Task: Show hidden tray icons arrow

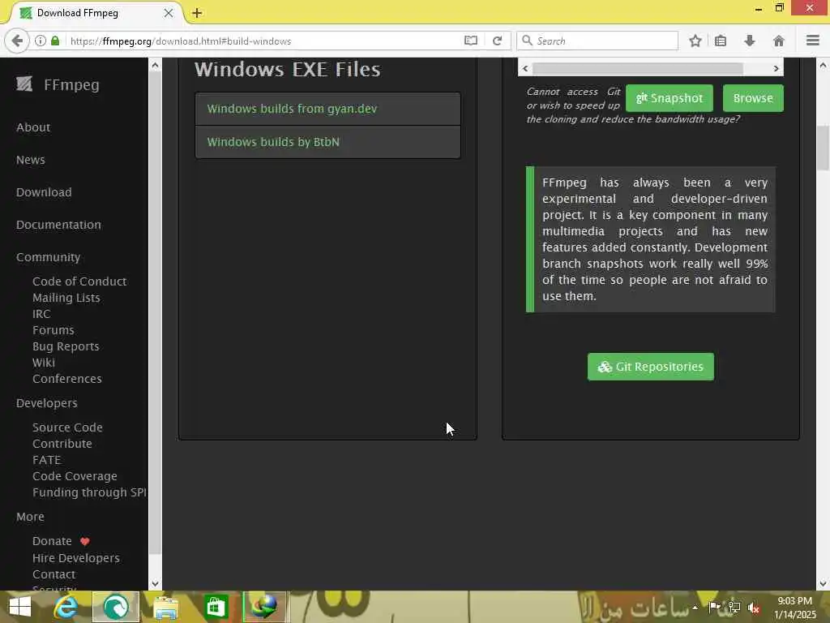Action: 695,608
